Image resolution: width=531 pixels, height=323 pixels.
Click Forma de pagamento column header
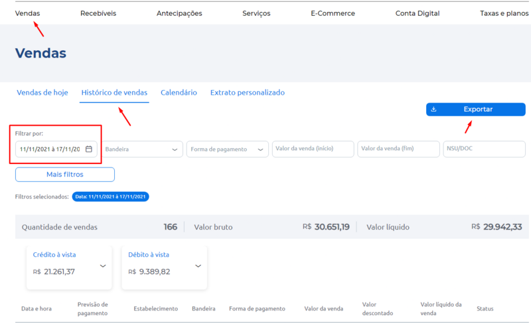(257, 309)
